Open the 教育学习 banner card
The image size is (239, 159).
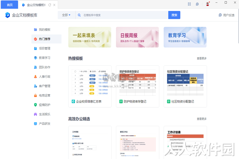click(185, 37)
